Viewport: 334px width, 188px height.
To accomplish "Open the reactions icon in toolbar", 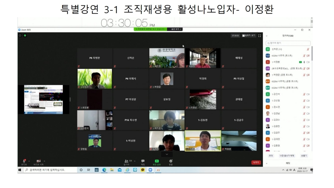I will pos(171,161).
